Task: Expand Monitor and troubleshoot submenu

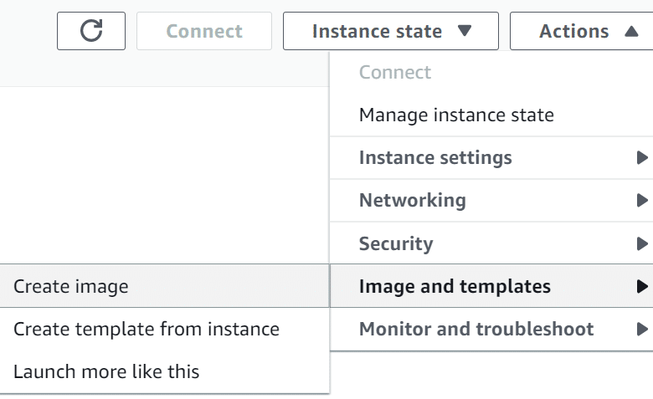Action: [491, 329]
